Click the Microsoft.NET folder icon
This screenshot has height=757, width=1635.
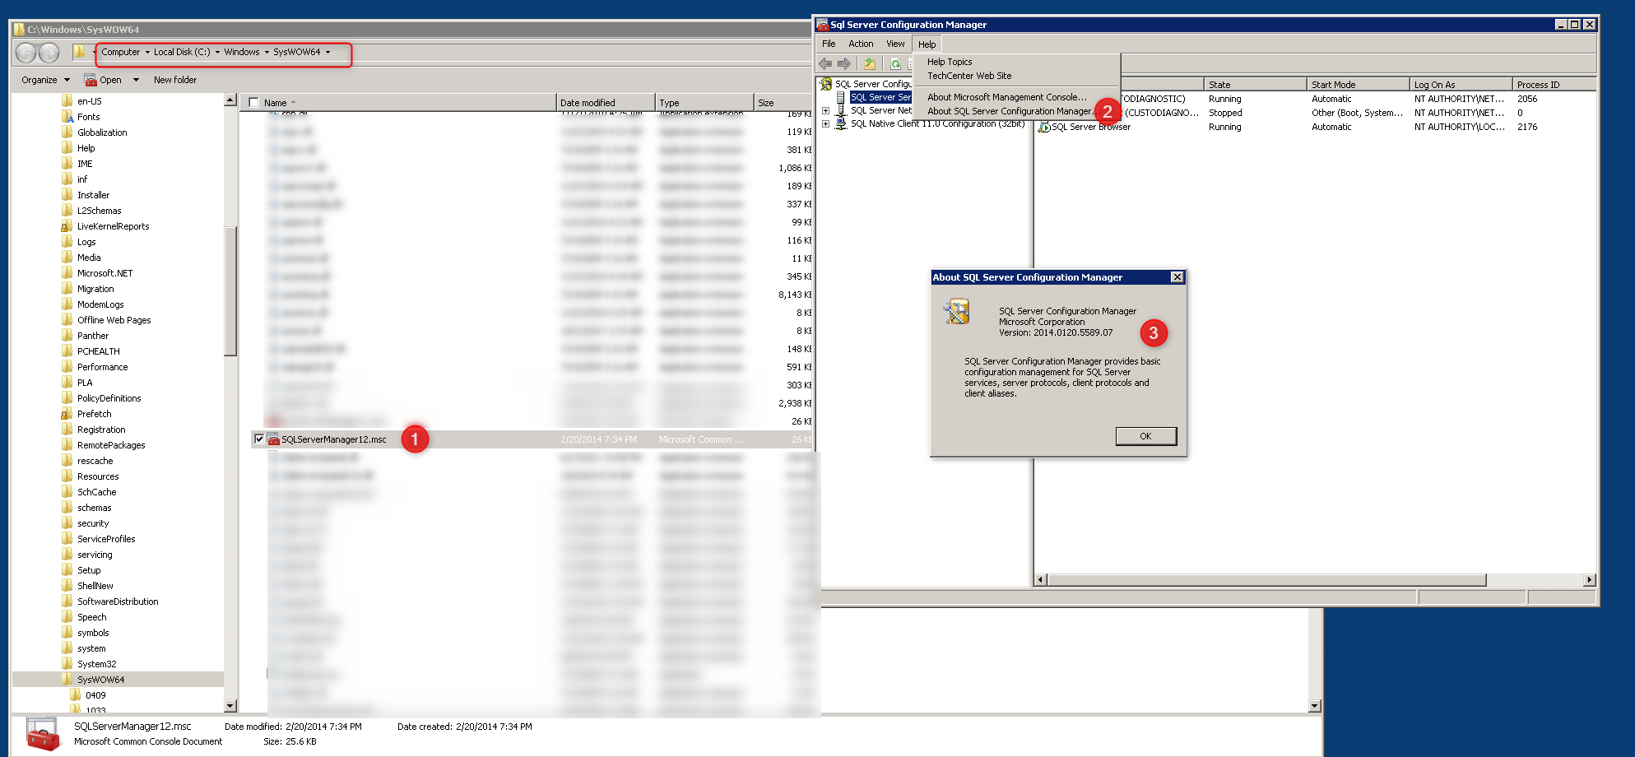(67, 273)
